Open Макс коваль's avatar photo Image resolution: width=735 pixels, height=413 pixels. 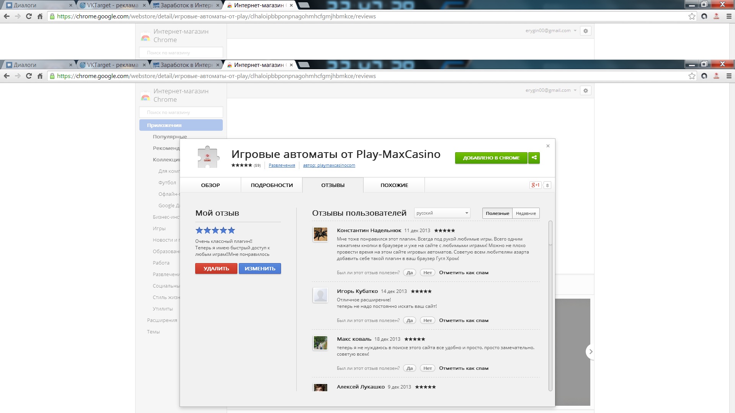(320, 343)
